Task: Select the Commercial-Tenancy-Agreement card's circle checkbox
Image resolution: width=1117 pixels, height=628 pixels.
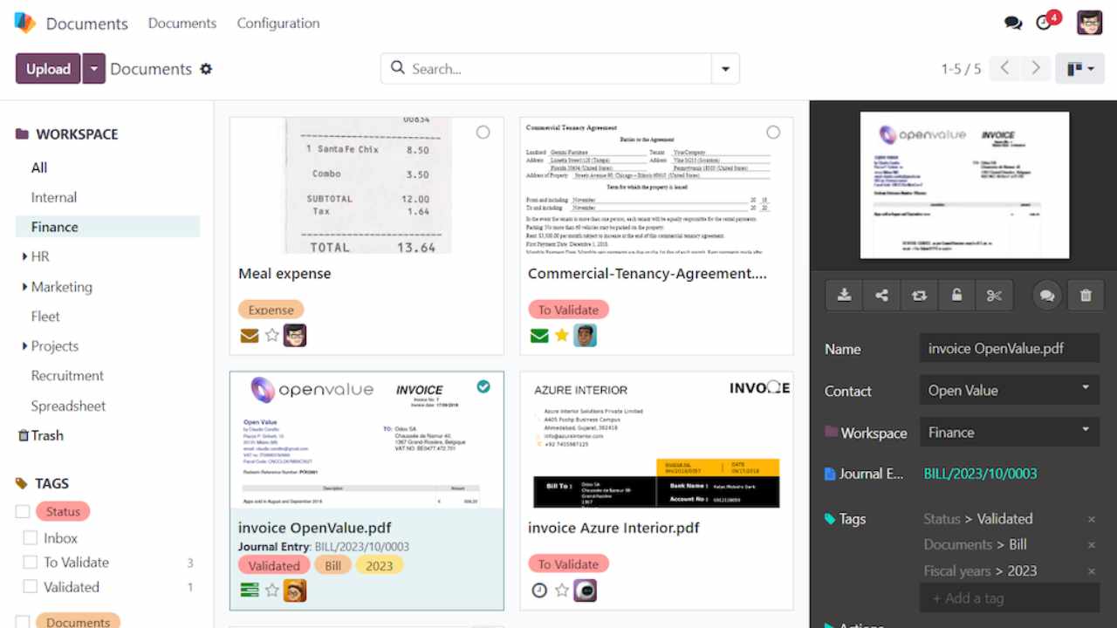Action: 773,132
